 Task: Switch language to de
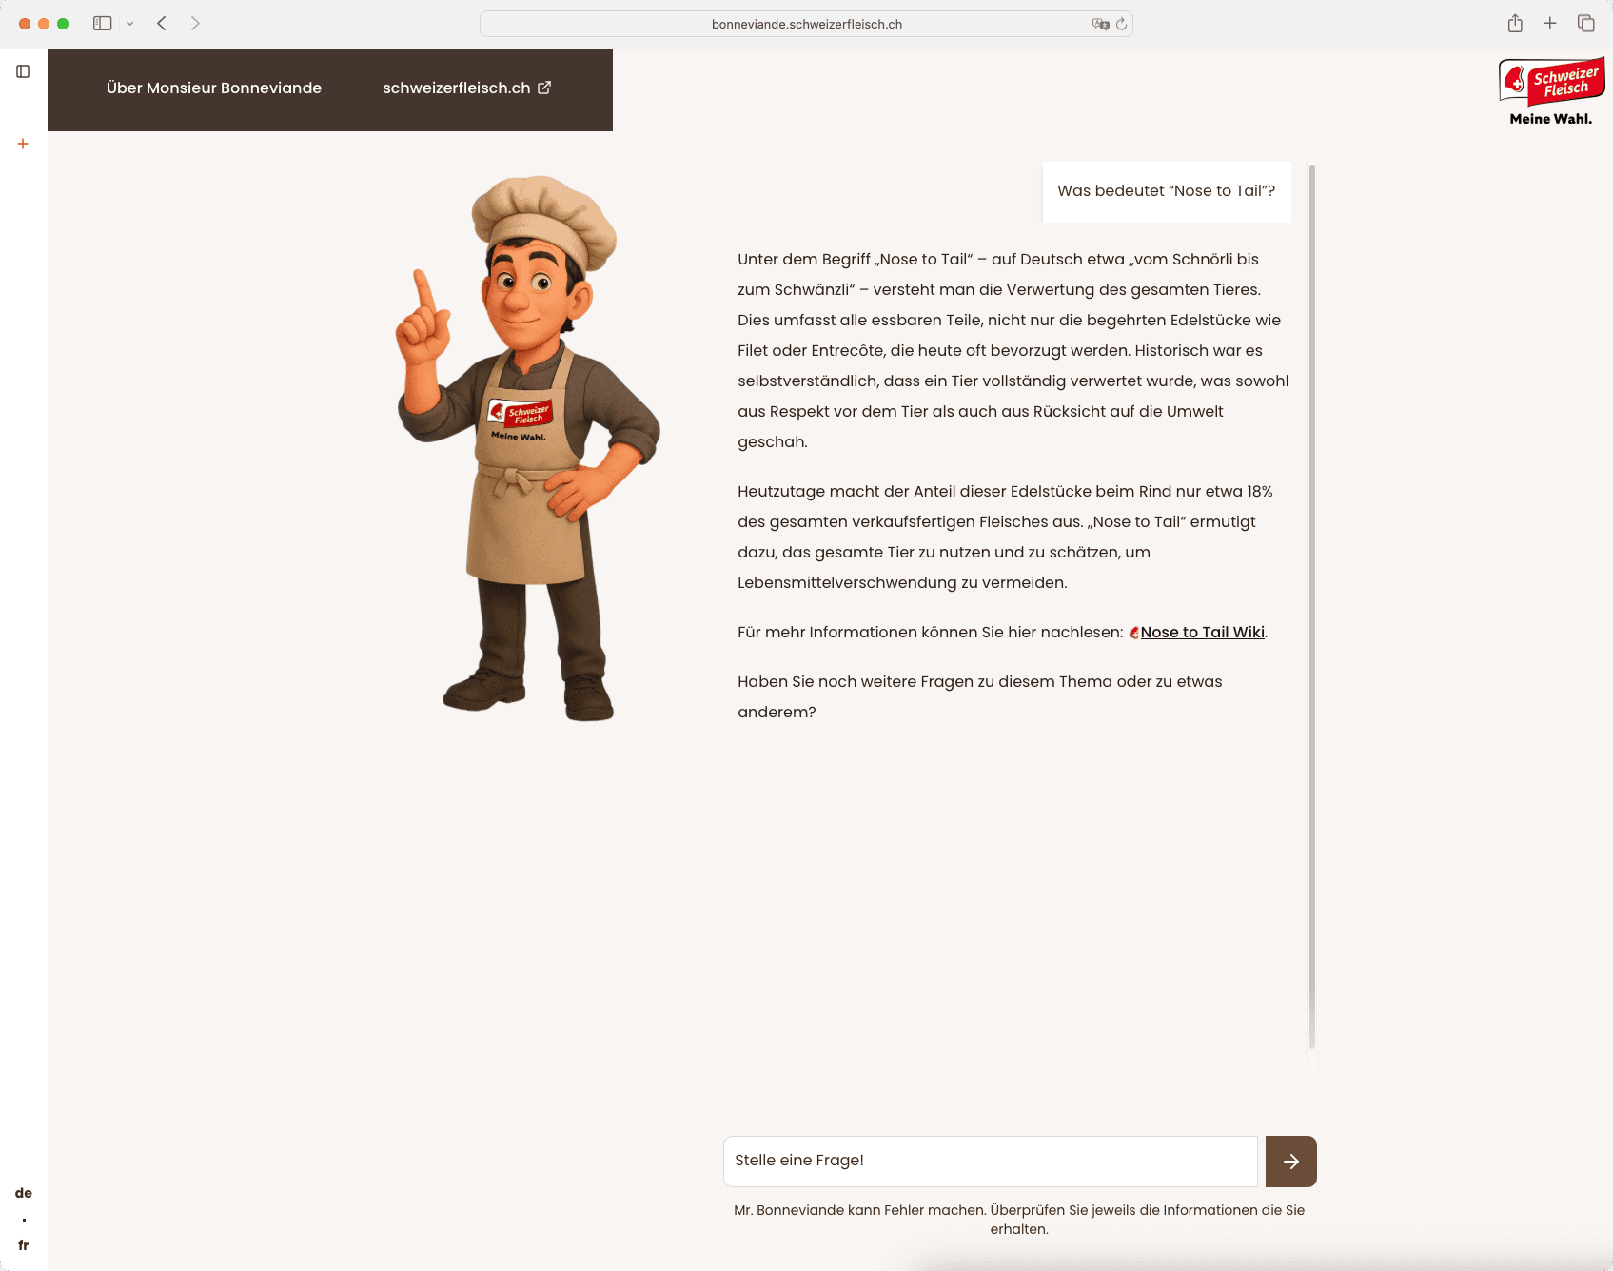click(x=24, y=1193)
